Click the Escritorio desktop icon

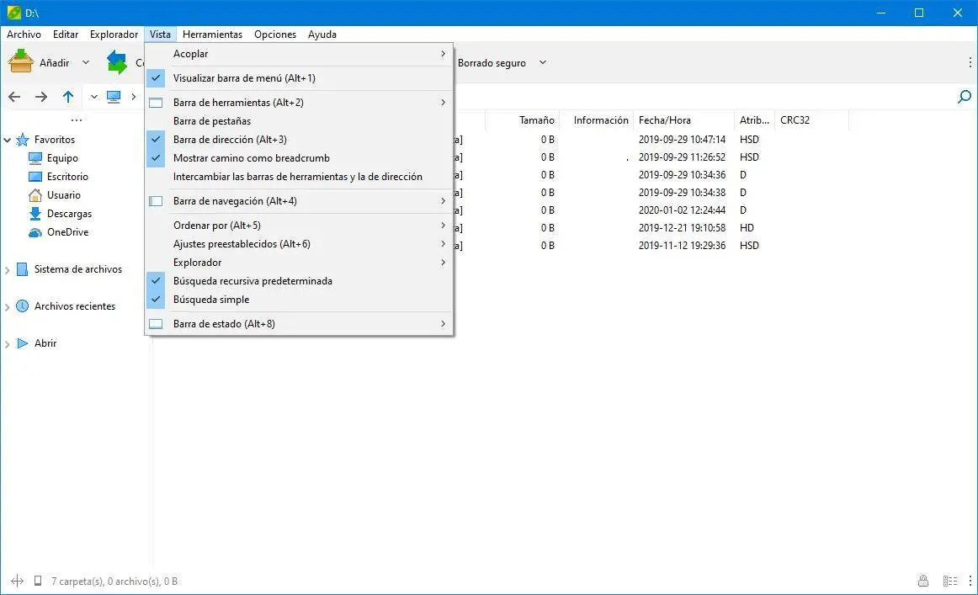coord(35,177)
